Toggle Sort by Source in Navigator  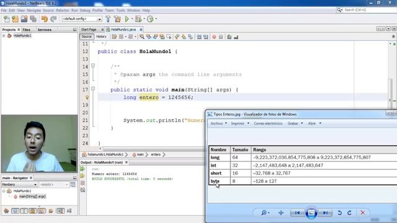(69, 211)
